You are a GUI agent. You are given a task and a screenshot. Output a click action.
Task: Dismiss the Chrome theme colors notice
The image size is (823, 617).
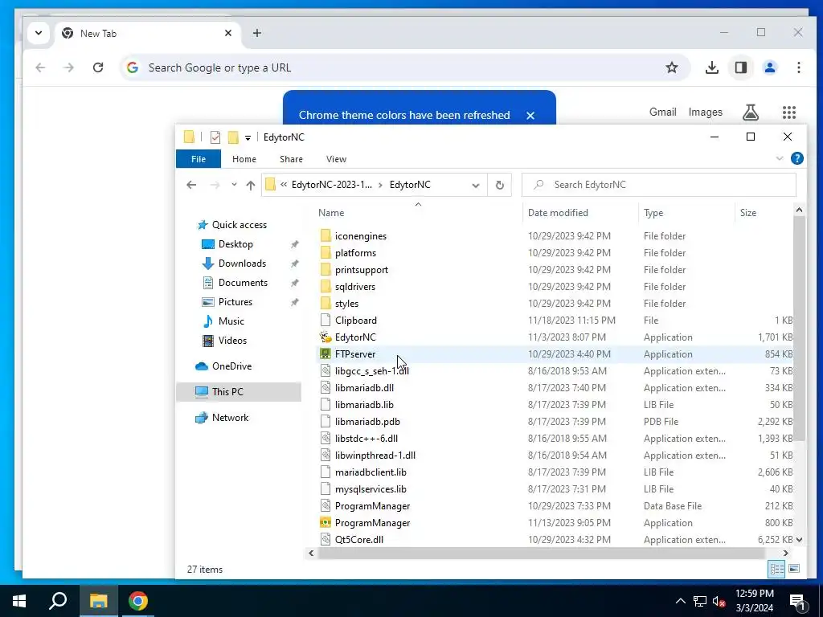click(x=530, y=116)
